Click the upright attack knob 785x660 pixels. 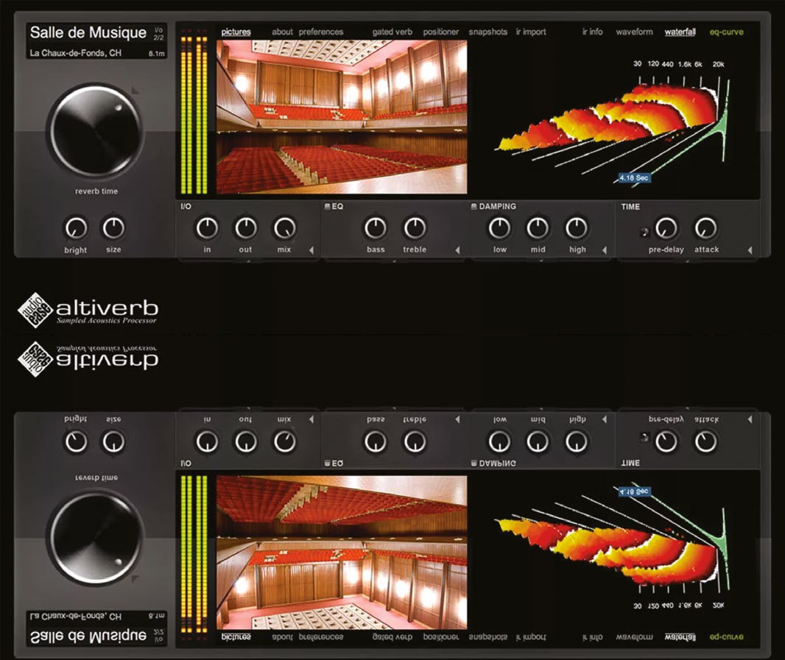tap(705, 228)
